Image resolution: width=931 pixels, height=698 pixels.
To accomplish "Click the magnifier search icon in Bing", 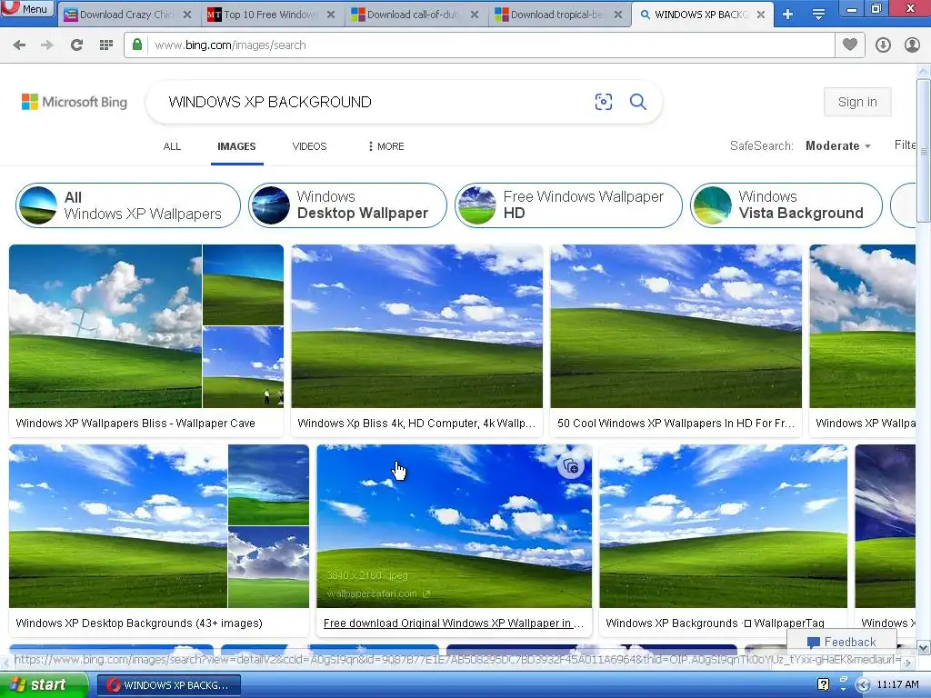I will 637,102.
